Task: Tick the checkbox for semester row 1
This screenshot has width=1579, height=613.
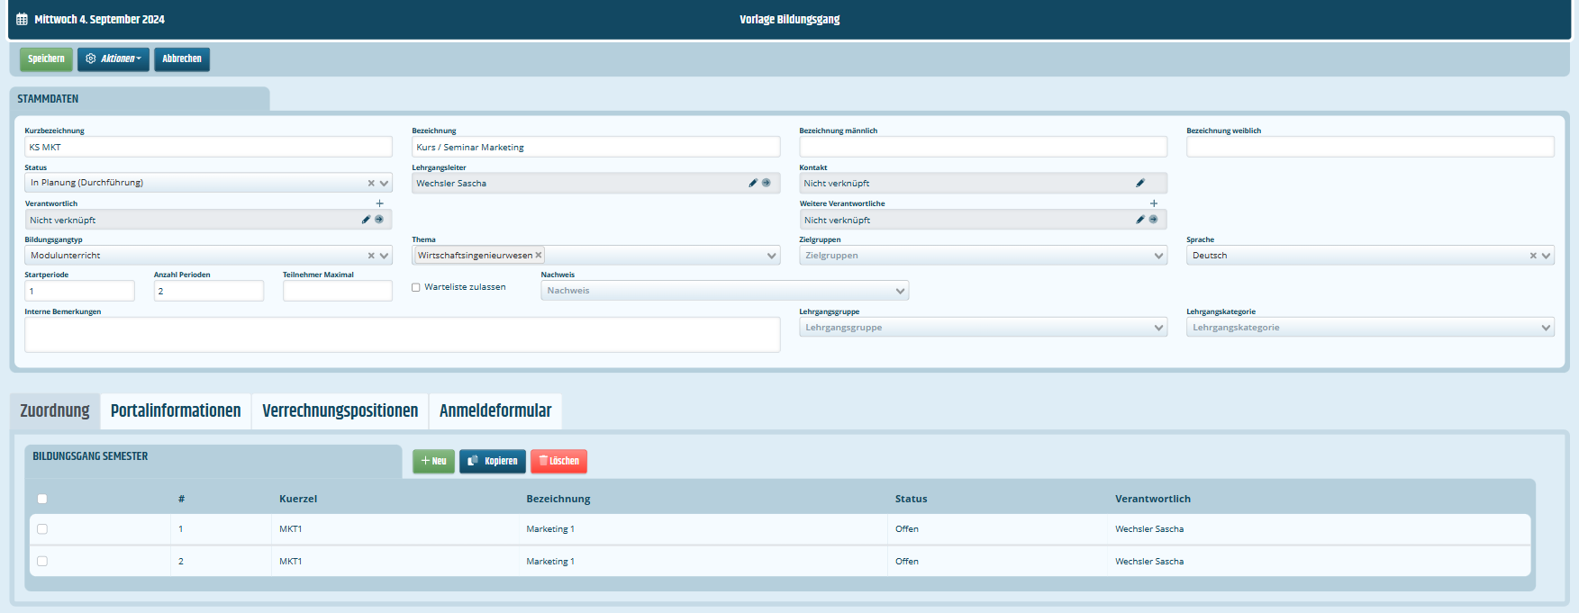Action: pyautogui.click(x=42, y=529)
